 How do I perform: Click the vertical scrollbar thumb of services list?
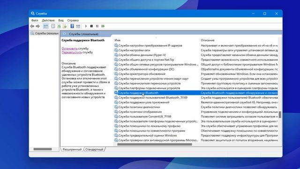[280, 115]
